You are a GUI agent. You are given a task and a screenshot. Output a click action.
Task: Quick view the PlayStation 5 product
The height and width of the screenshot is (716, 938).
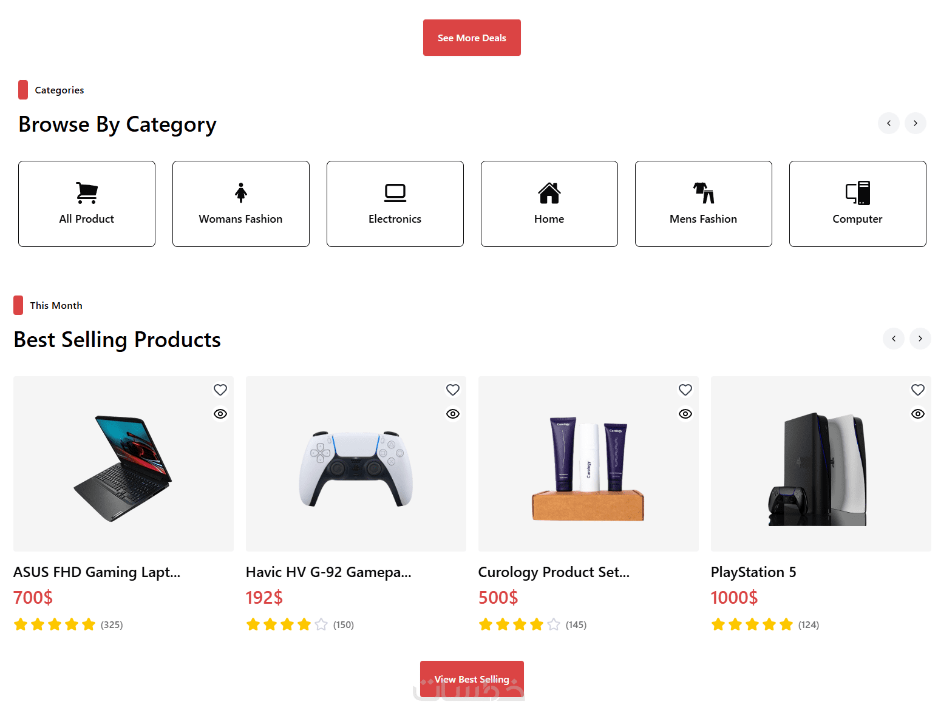(x=918, y=414)
